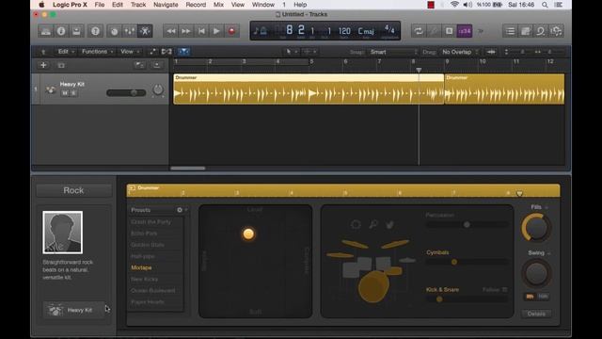
Task: Open the C maj key signature
Action: point(366,31)
